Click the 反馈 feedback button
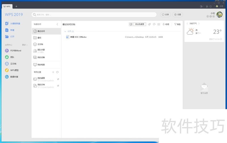227x143 pixels. tap(165, 14)
